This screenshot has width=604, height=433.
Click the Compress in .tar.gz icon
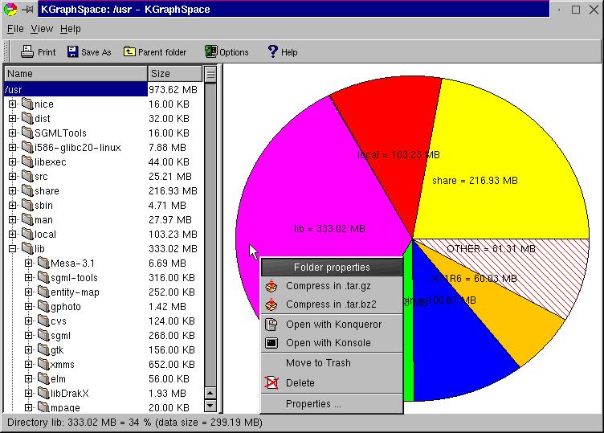click(271, 286)
